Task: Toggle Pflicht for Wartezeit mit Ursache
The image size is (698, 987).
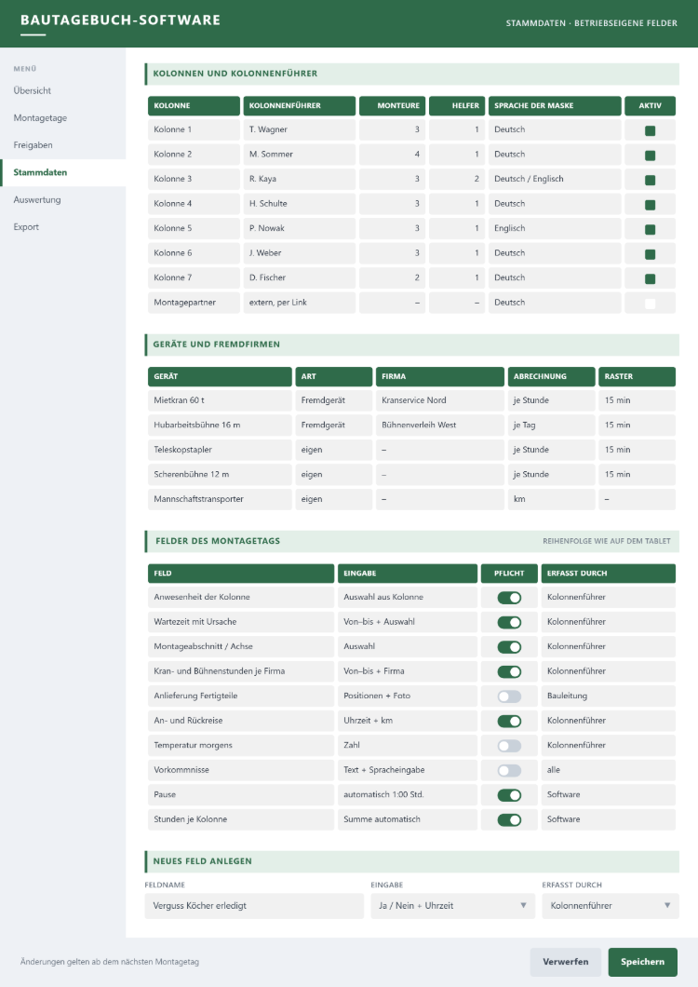Action: pyautogui.click(x=509, y=622)
